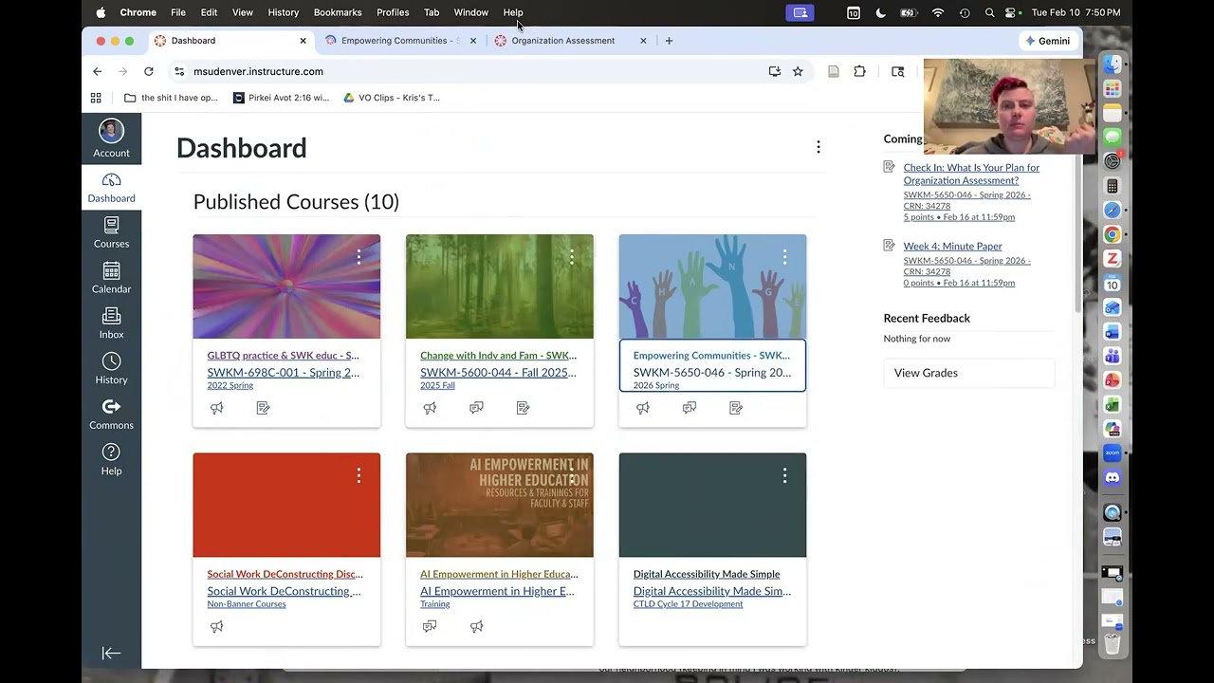This screenshot has height=683, width=1214.
Task: Switch to the Organization Assessment browser tab
Action: pos(563,41)
